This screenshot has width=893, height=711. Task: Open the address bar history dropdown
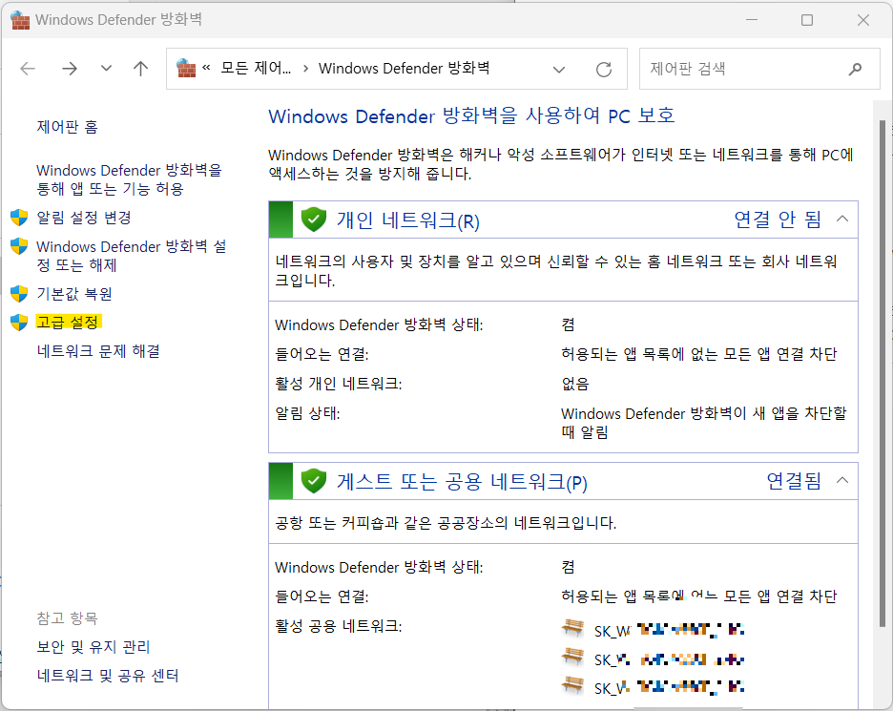click(559, 70)
